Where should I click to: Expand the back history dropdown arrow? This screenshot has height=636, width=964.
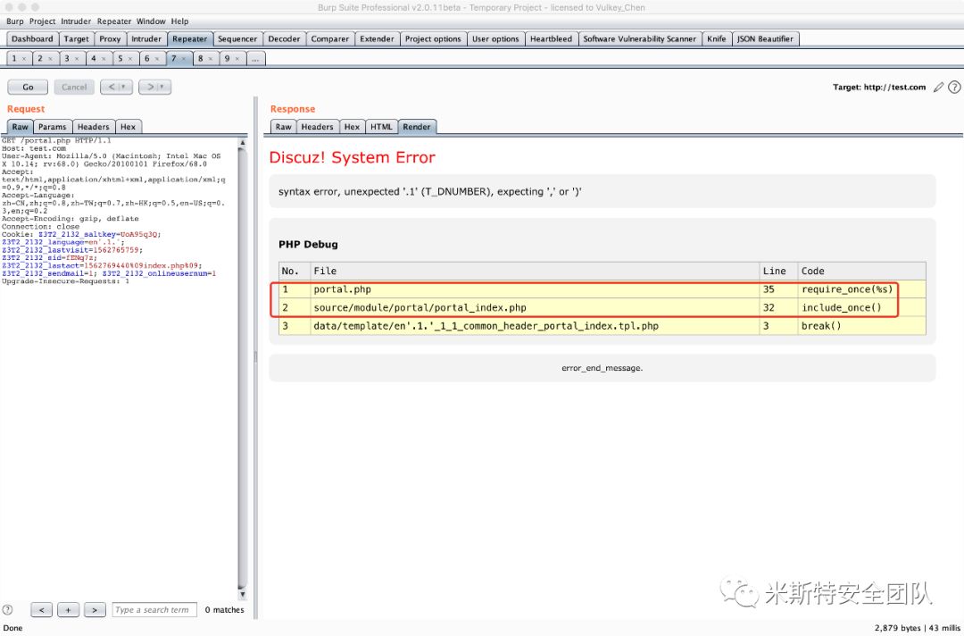125,88
